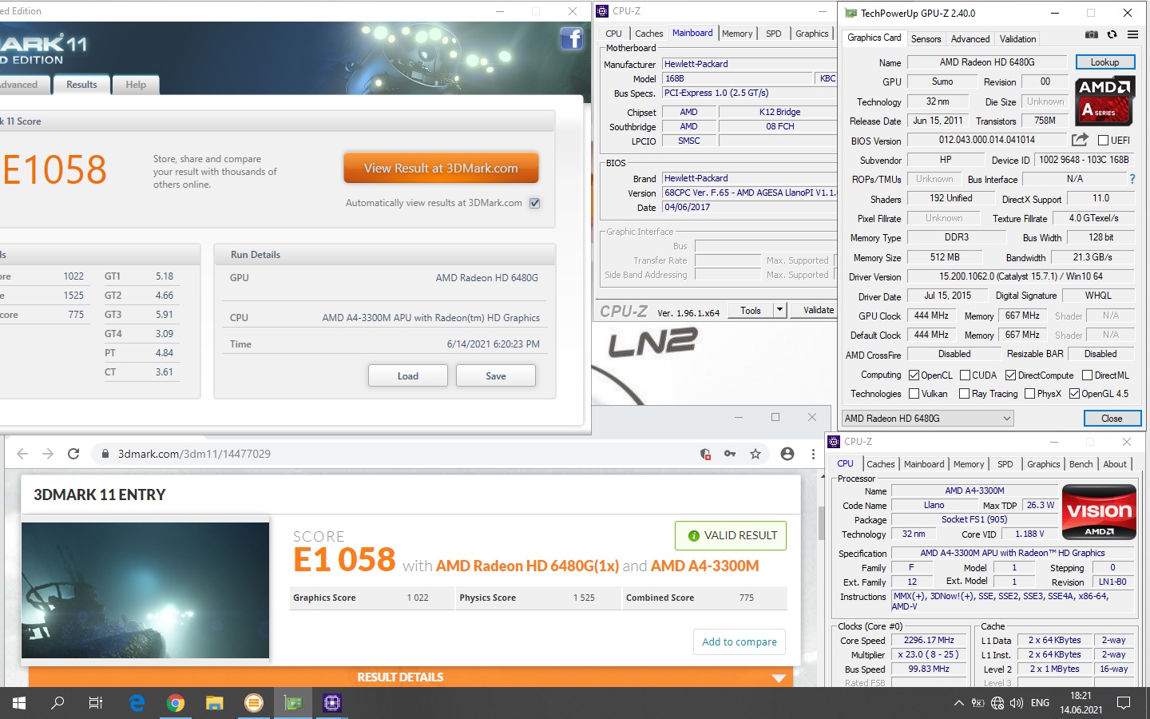Open Validation tab in GPU-Z
The width and height of the screenshot is (1150, 719).
1018,38
